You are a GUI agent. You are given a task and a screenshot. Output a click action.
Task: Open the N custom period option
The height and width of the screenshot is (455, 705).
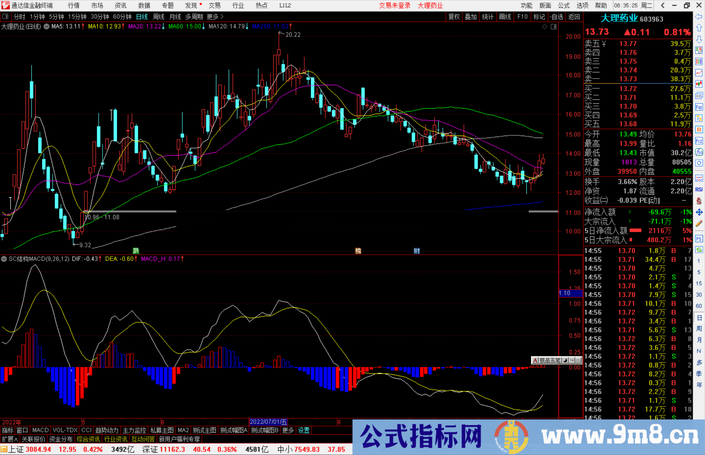tap(699, 351)
